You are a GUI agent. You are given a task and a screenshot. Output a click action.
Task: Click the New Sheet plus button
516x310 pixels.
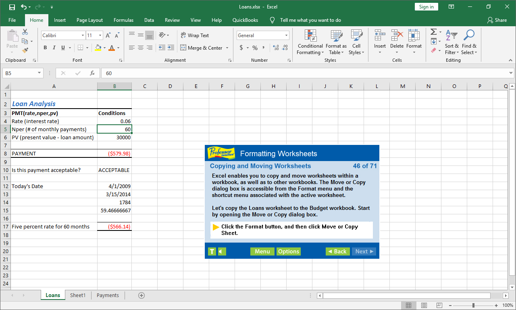pos(141,295)
